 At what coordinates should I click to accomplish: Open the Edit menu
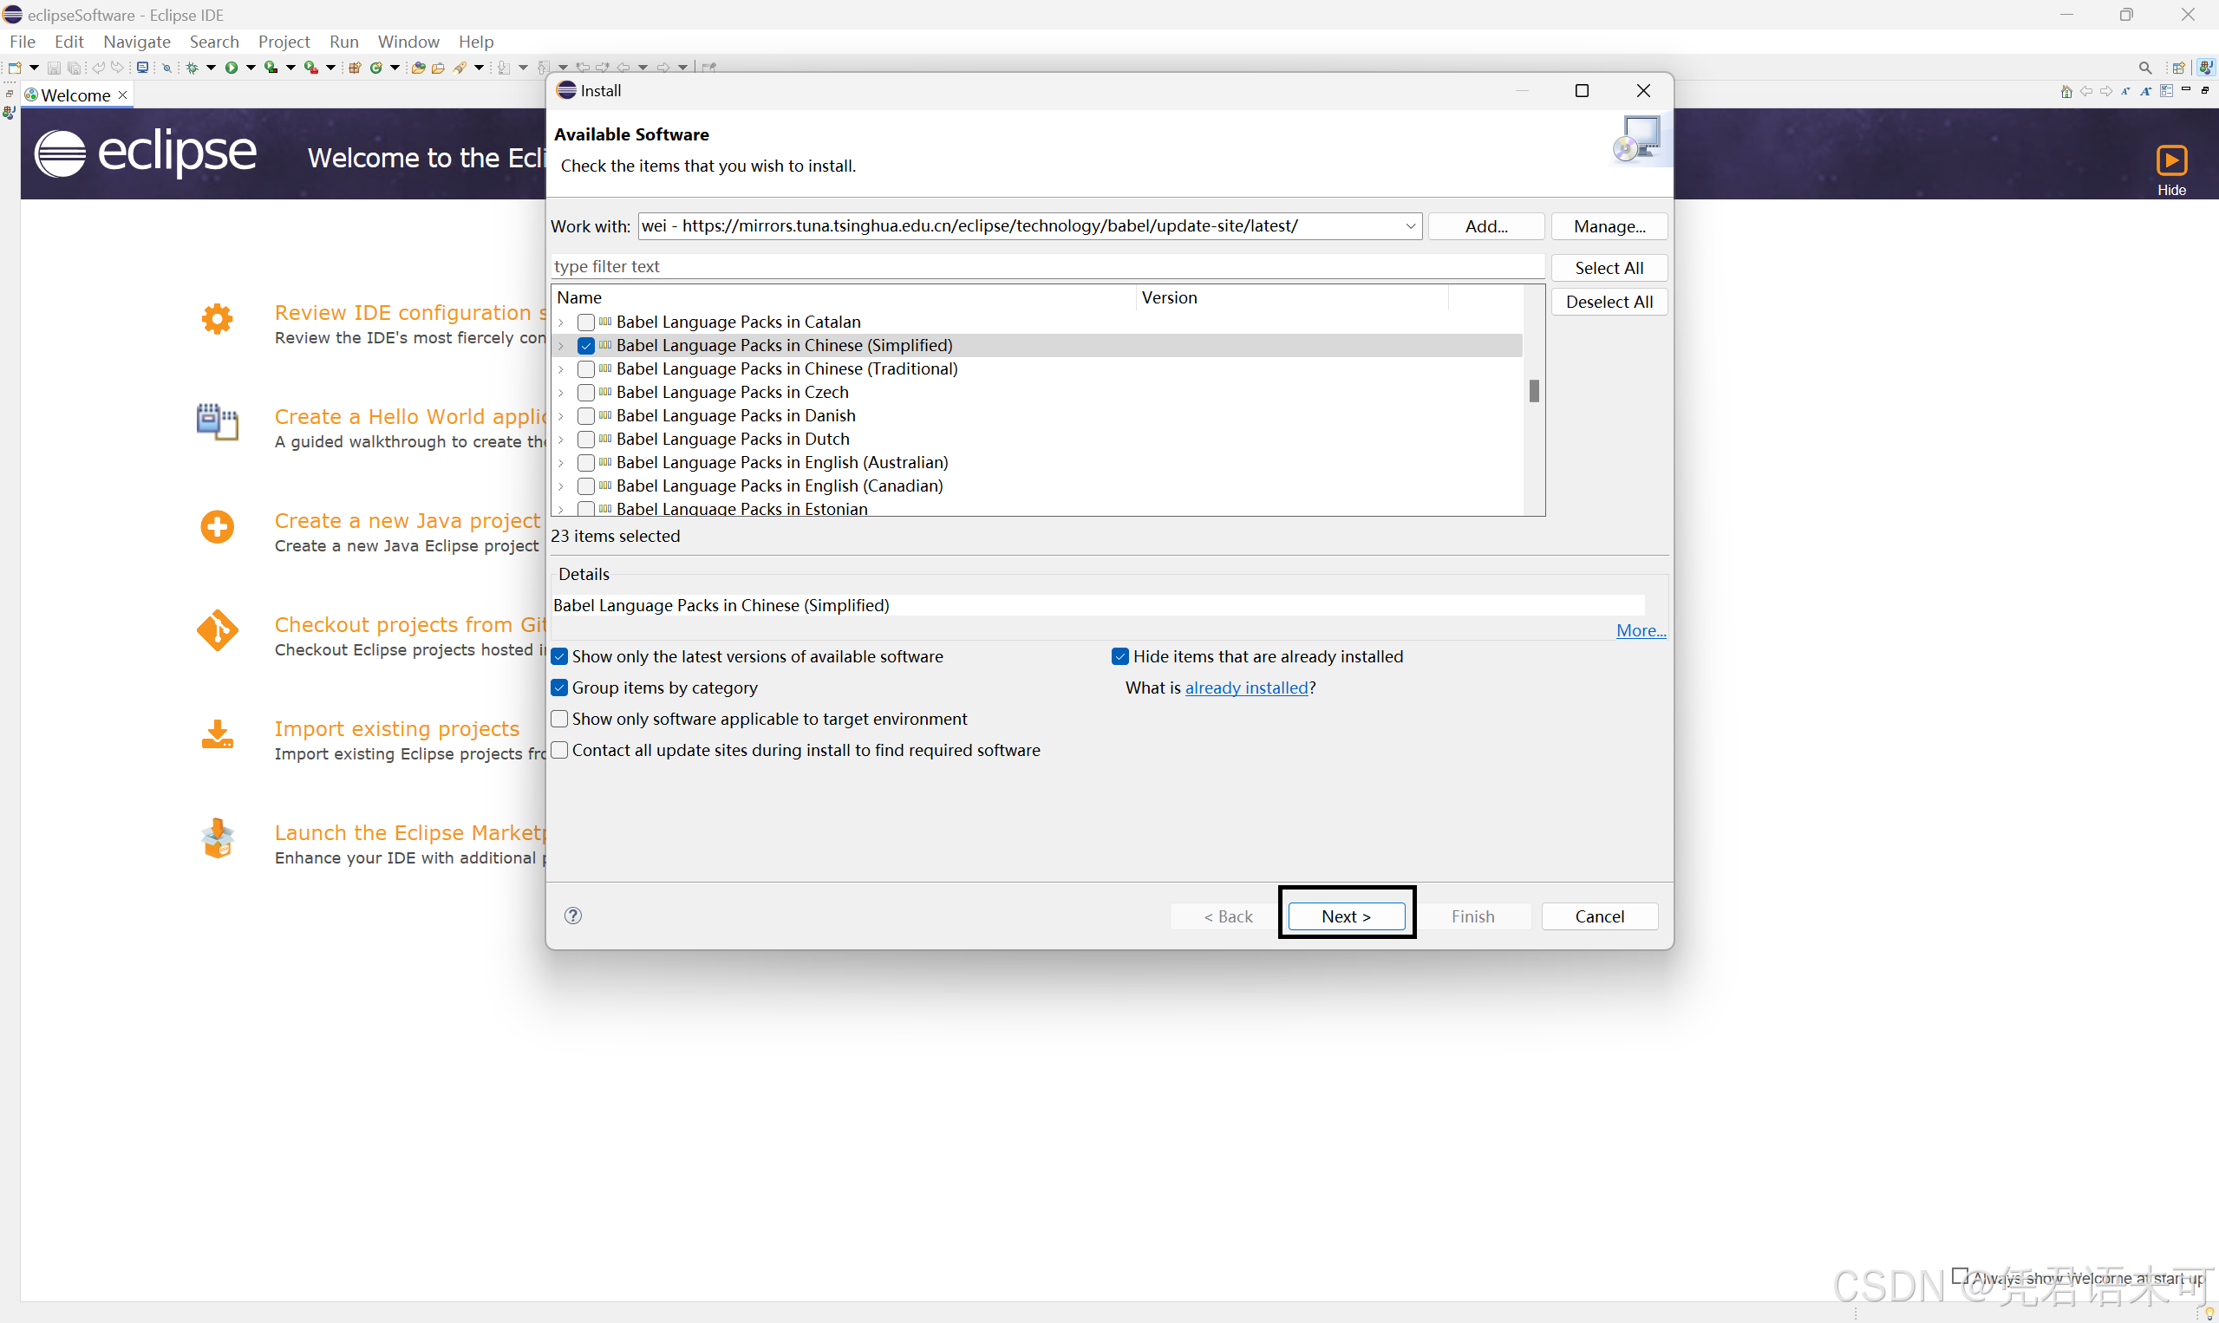69,42
